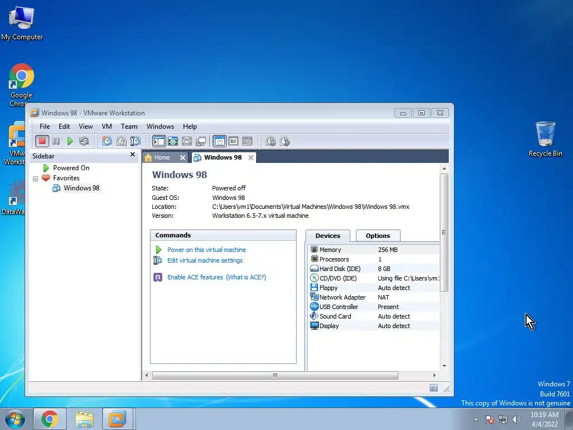Select the Summary View toolbar icon
Screen dimensions: 573x430
(x=219, y=141)
